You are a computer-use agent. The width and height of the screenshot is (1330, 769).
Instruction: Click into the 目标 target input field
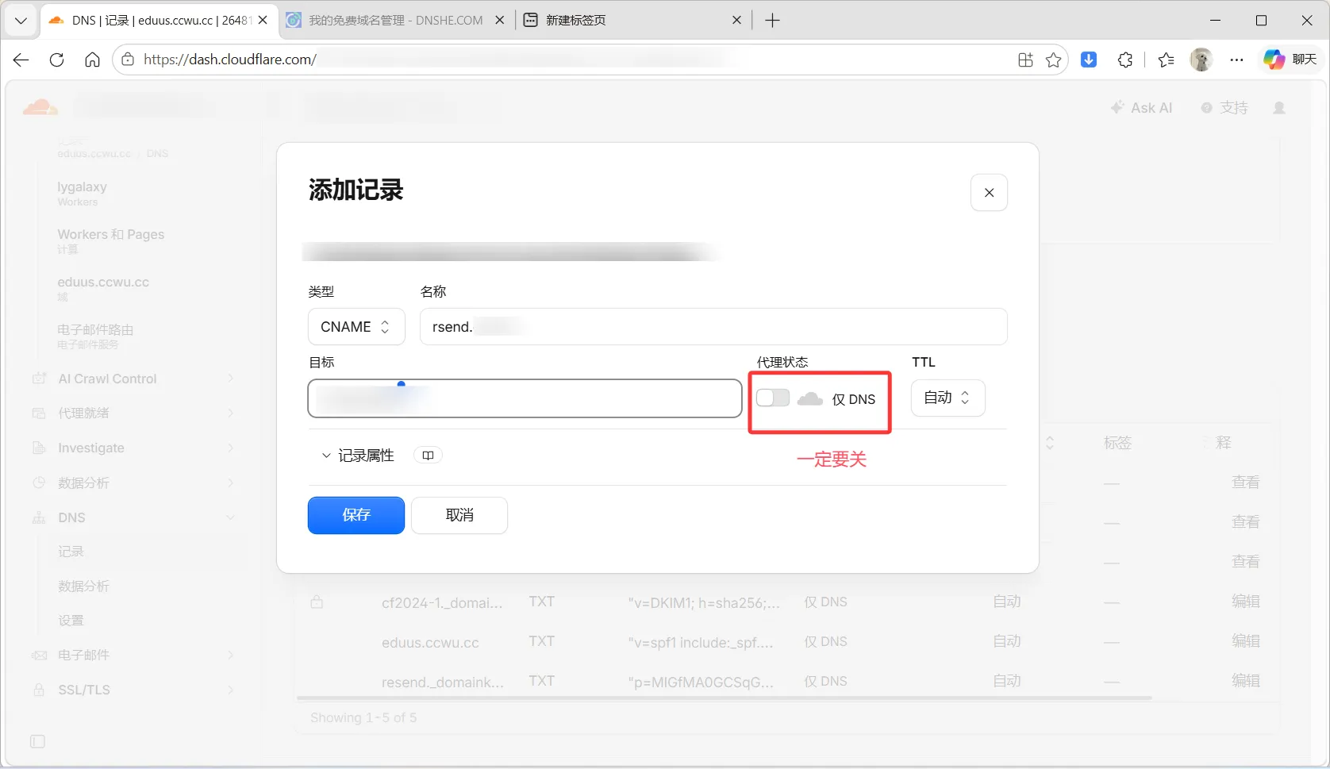525,398
